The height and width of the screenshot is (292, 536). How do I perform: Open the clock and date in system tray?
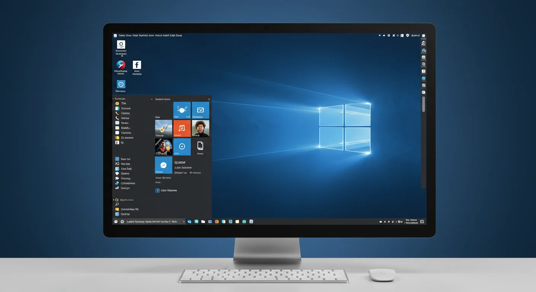411,222
